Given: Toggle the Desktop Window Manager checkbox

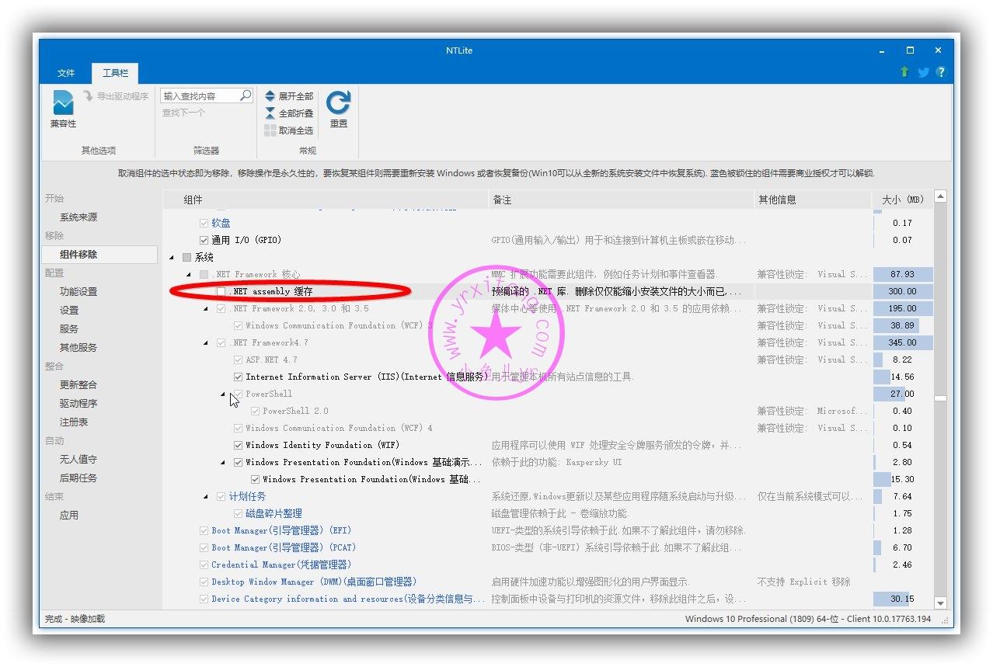Looking at the screenshot, I should (x=204, y=582).
